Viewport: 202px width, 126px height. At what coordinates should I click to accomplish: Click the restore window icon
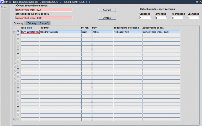pos(197,2)
